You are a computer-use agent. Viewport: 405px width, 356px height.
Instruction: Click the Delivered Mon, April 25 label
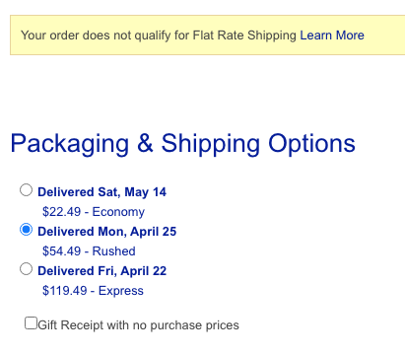[x=107, y=232]
